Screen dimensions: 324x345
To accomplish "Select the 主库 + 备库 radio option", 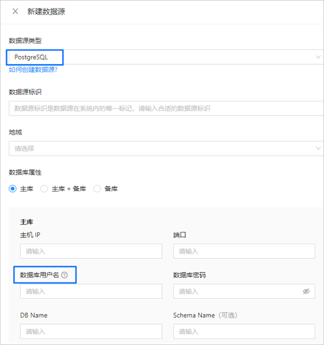I will pos(44,189).
